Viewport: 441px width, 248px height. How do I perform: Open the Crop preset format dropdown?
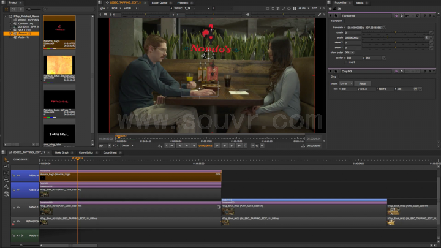coord(346,83)
